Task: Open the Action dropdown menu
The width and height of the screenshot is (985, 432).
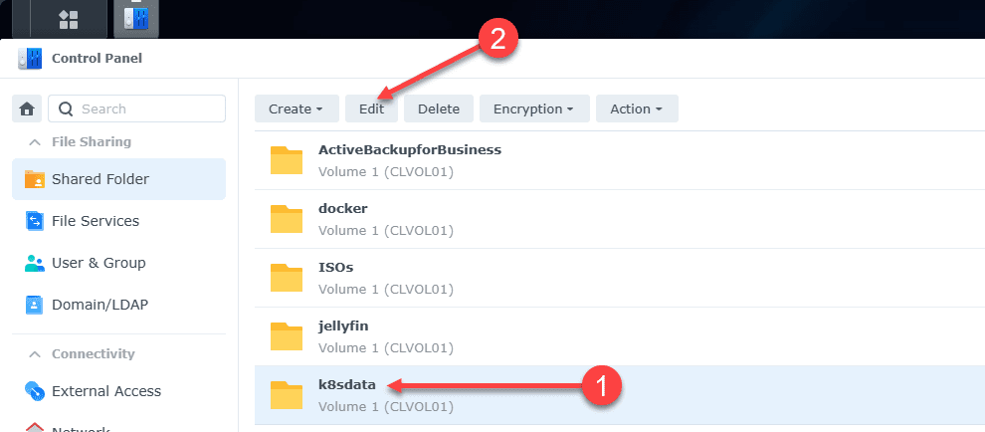Action: coord(636,108)
